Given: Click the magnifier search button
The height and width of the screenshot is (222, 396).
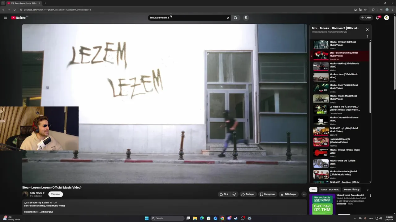Looking at the screenshot, I should [x=235, y=18].
